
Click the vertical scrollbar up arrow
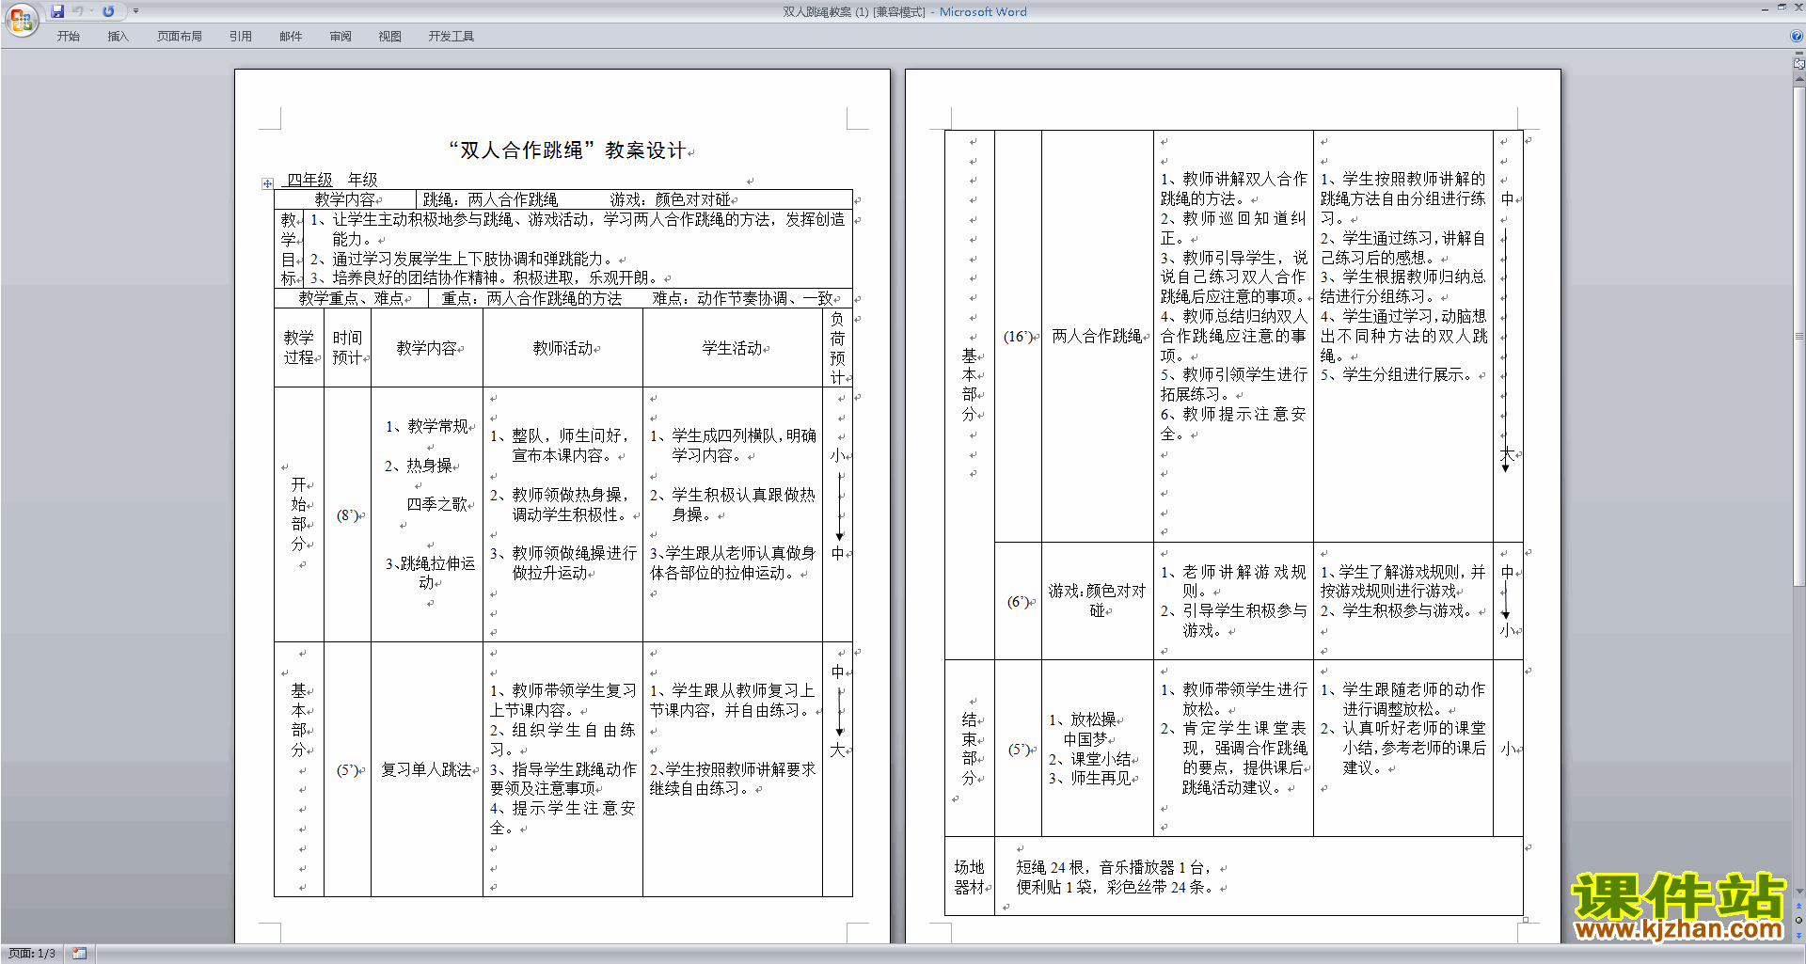pos(1798,79)
